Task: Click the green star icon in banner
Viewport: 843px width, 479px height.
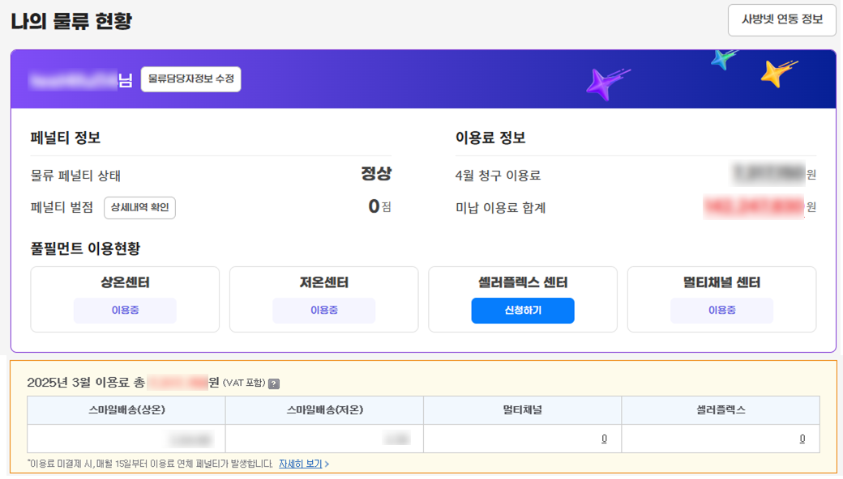Action: coord(721,59)
